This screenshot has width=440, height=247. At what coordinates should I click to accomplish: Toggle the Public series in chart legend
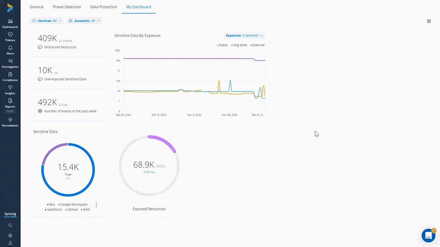click(x=223, y=45)
